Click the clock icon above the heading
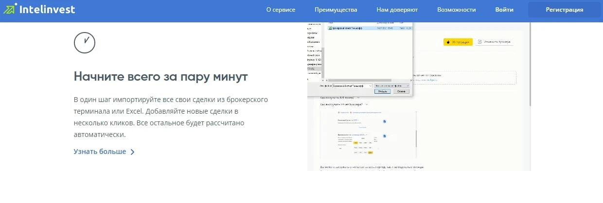 85,43
